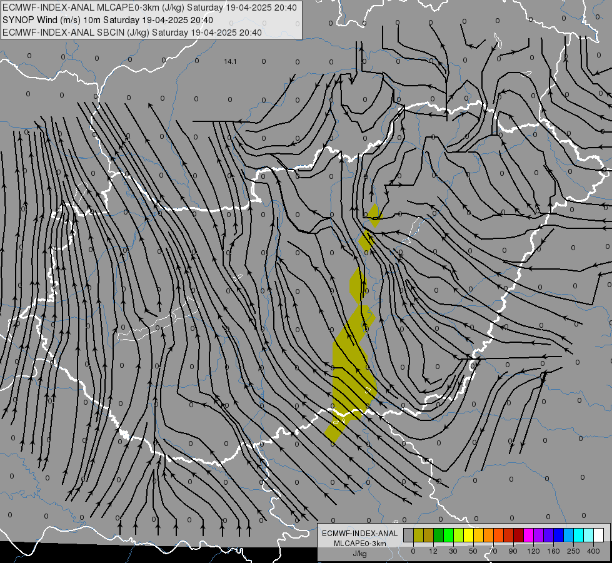Click the orange swatch left of the 70 tick
The height and width of the screenshot is (563, 612).
click(x=489, y=535)
